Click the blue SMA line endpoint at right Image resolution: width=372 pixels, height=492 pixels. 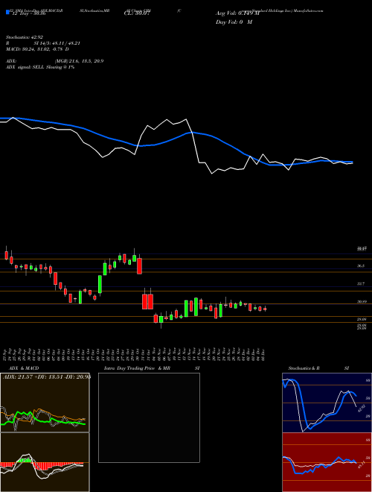pyautogui.click(x=352, y=162)
